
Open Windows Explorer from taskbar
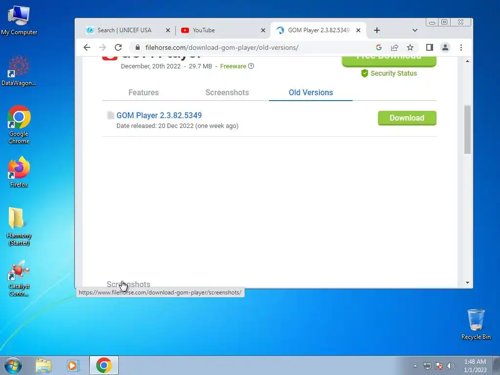pyautogui.click(x=43, y=365)
